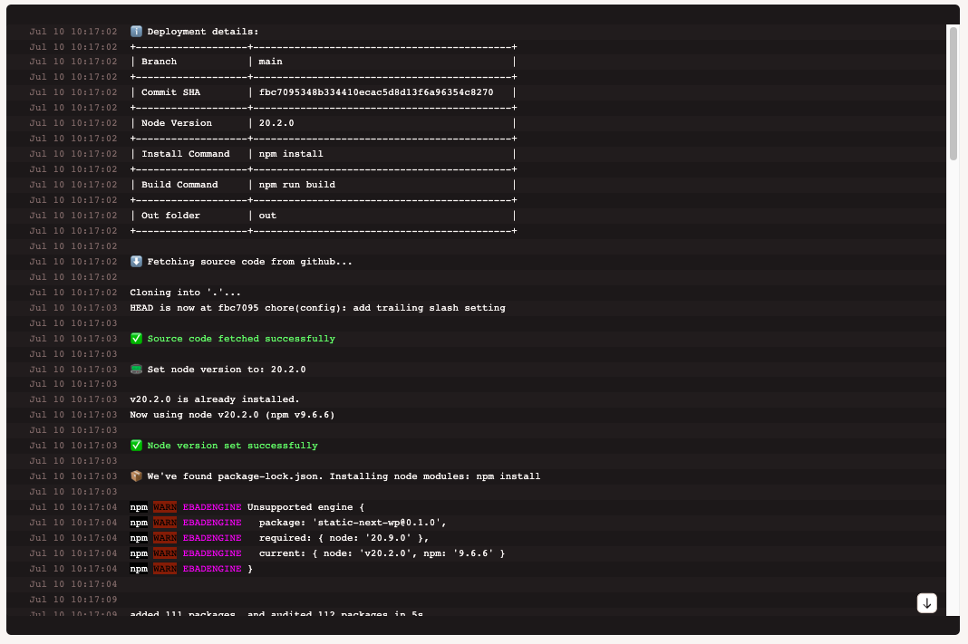Click the first EBADENGINE warning label

(211, 506)
